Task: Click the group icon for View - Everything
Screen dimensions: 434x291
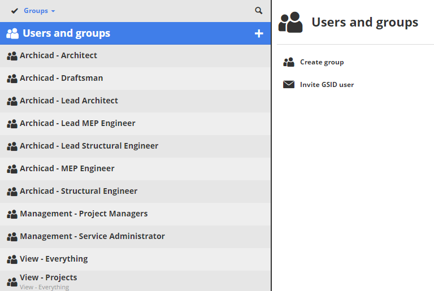Action: pos(12,259)
